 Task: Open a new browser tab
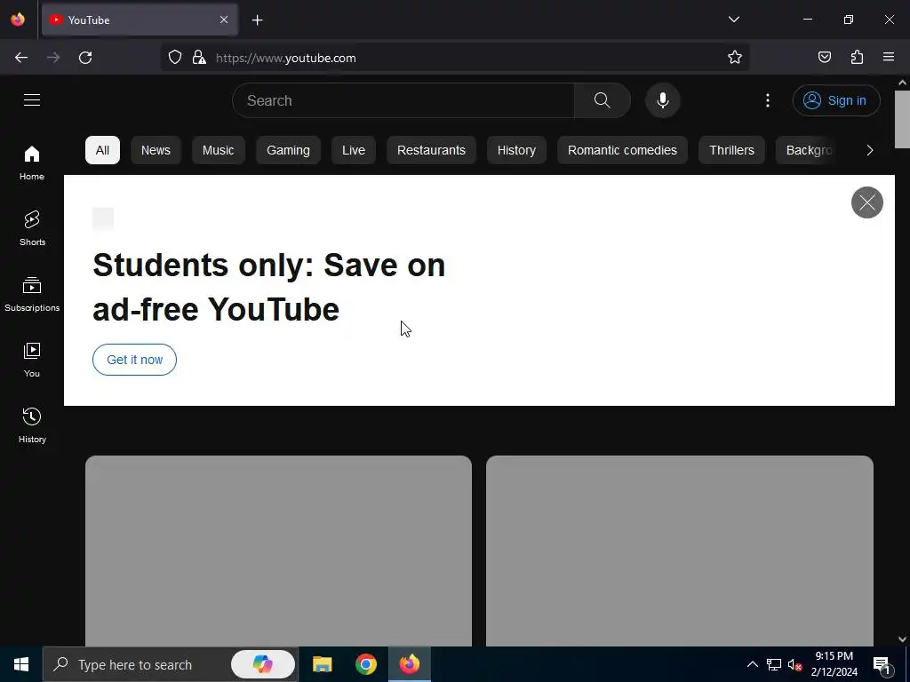pyautogui.click(x=257, y=20)
